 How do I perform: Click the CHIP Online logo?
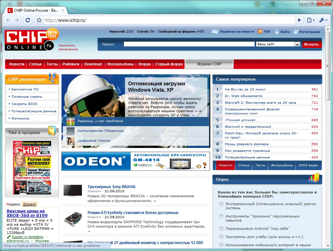pyautogui.click(x=29, y=40)
